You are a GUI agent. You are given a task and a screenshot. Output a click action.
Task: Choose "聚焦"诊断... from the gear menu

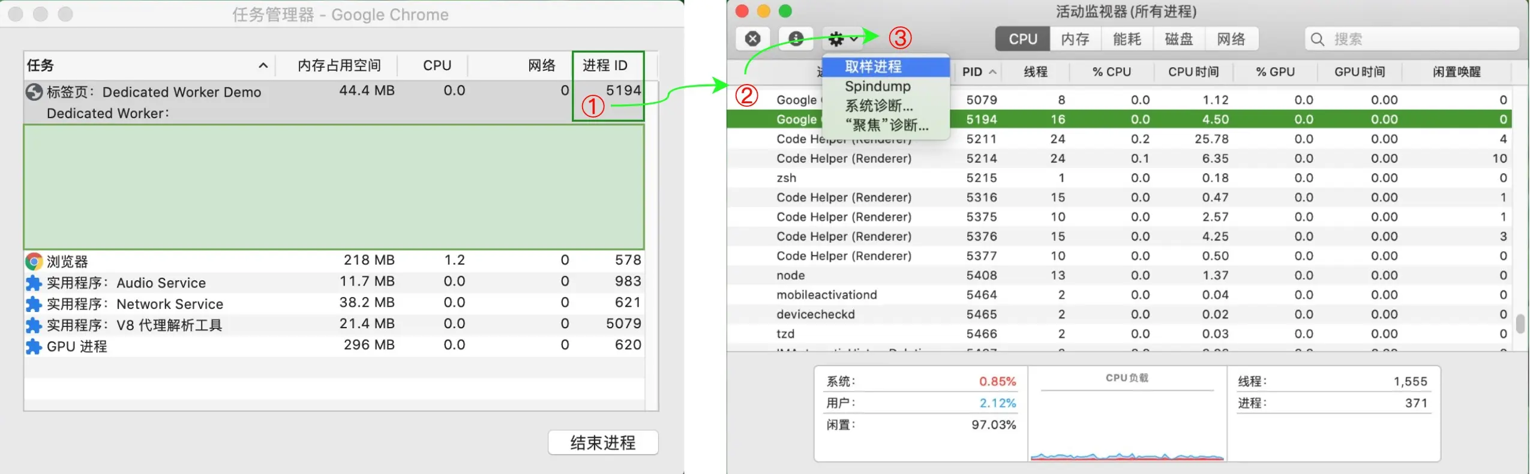[x=886, y=125]
